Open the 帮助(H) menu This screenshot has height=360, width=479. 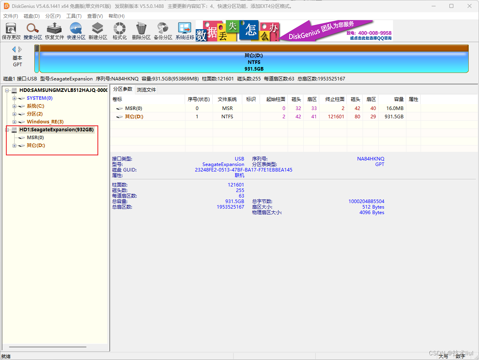(116, 16)
